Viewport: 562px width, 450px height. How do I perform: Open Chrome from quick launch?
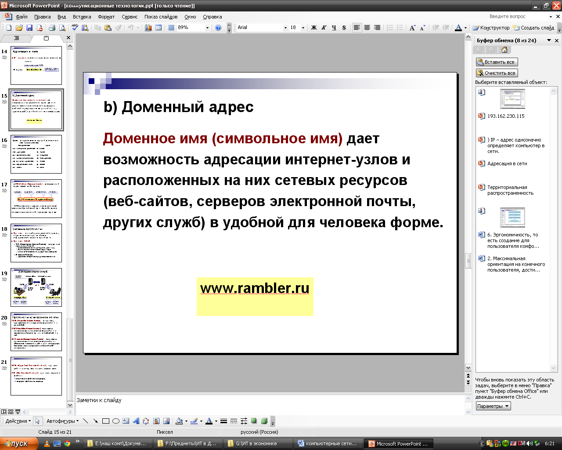point(67,443)
